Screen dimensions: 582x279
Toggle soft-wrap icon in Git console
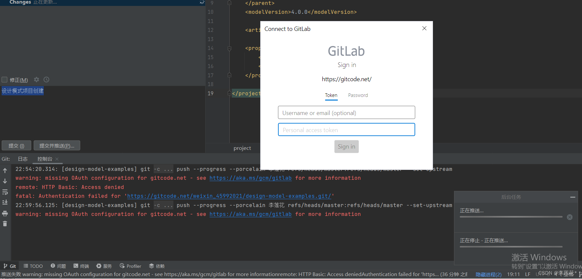pyautogui.click(x=5, y=192)
